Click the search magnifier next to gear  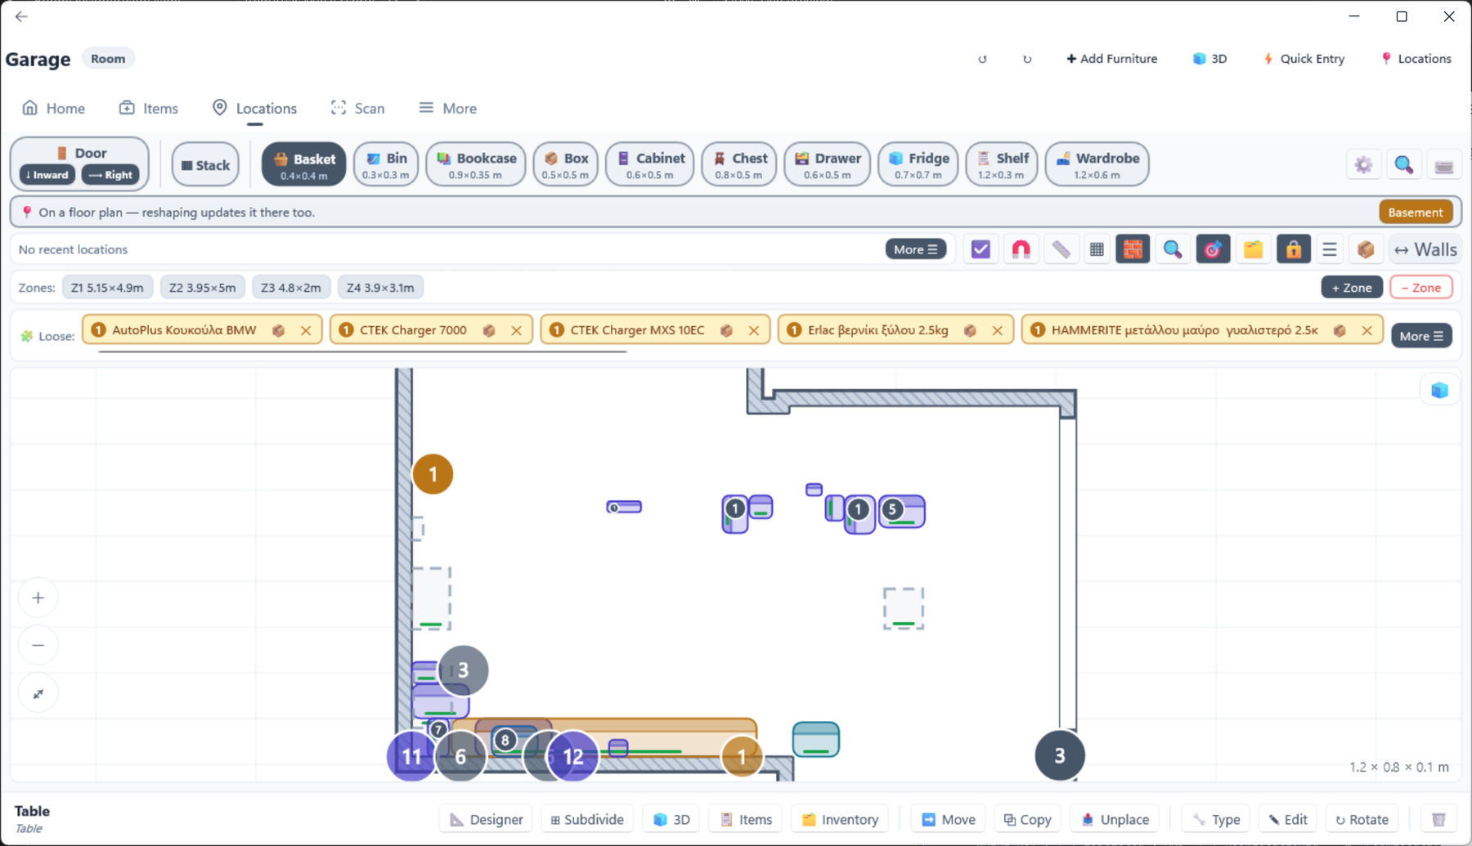(1403, 165)
